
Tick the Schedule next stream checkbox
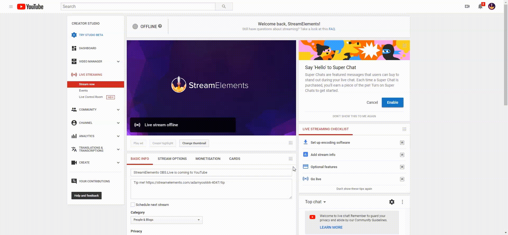(133, 205)
